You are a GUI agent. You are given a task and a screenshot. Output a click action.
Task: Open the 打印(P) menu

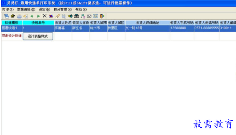(x=8, y=9)
